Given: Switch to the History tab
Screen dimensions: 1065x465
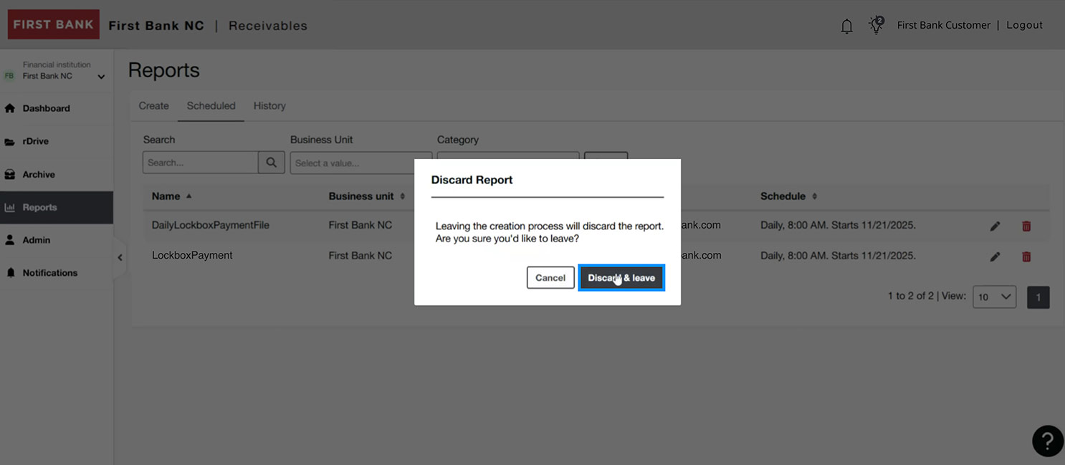Looking at the screenshot, I should [x=269, y=105].
